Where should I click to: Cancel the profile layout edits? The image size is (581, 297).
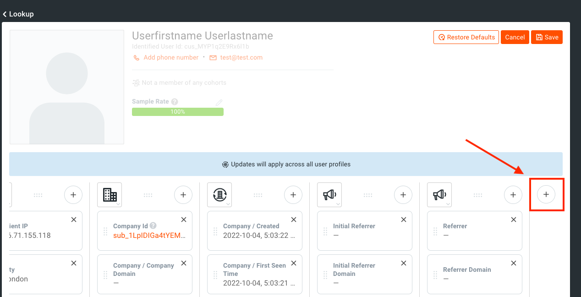click(515, 37)
